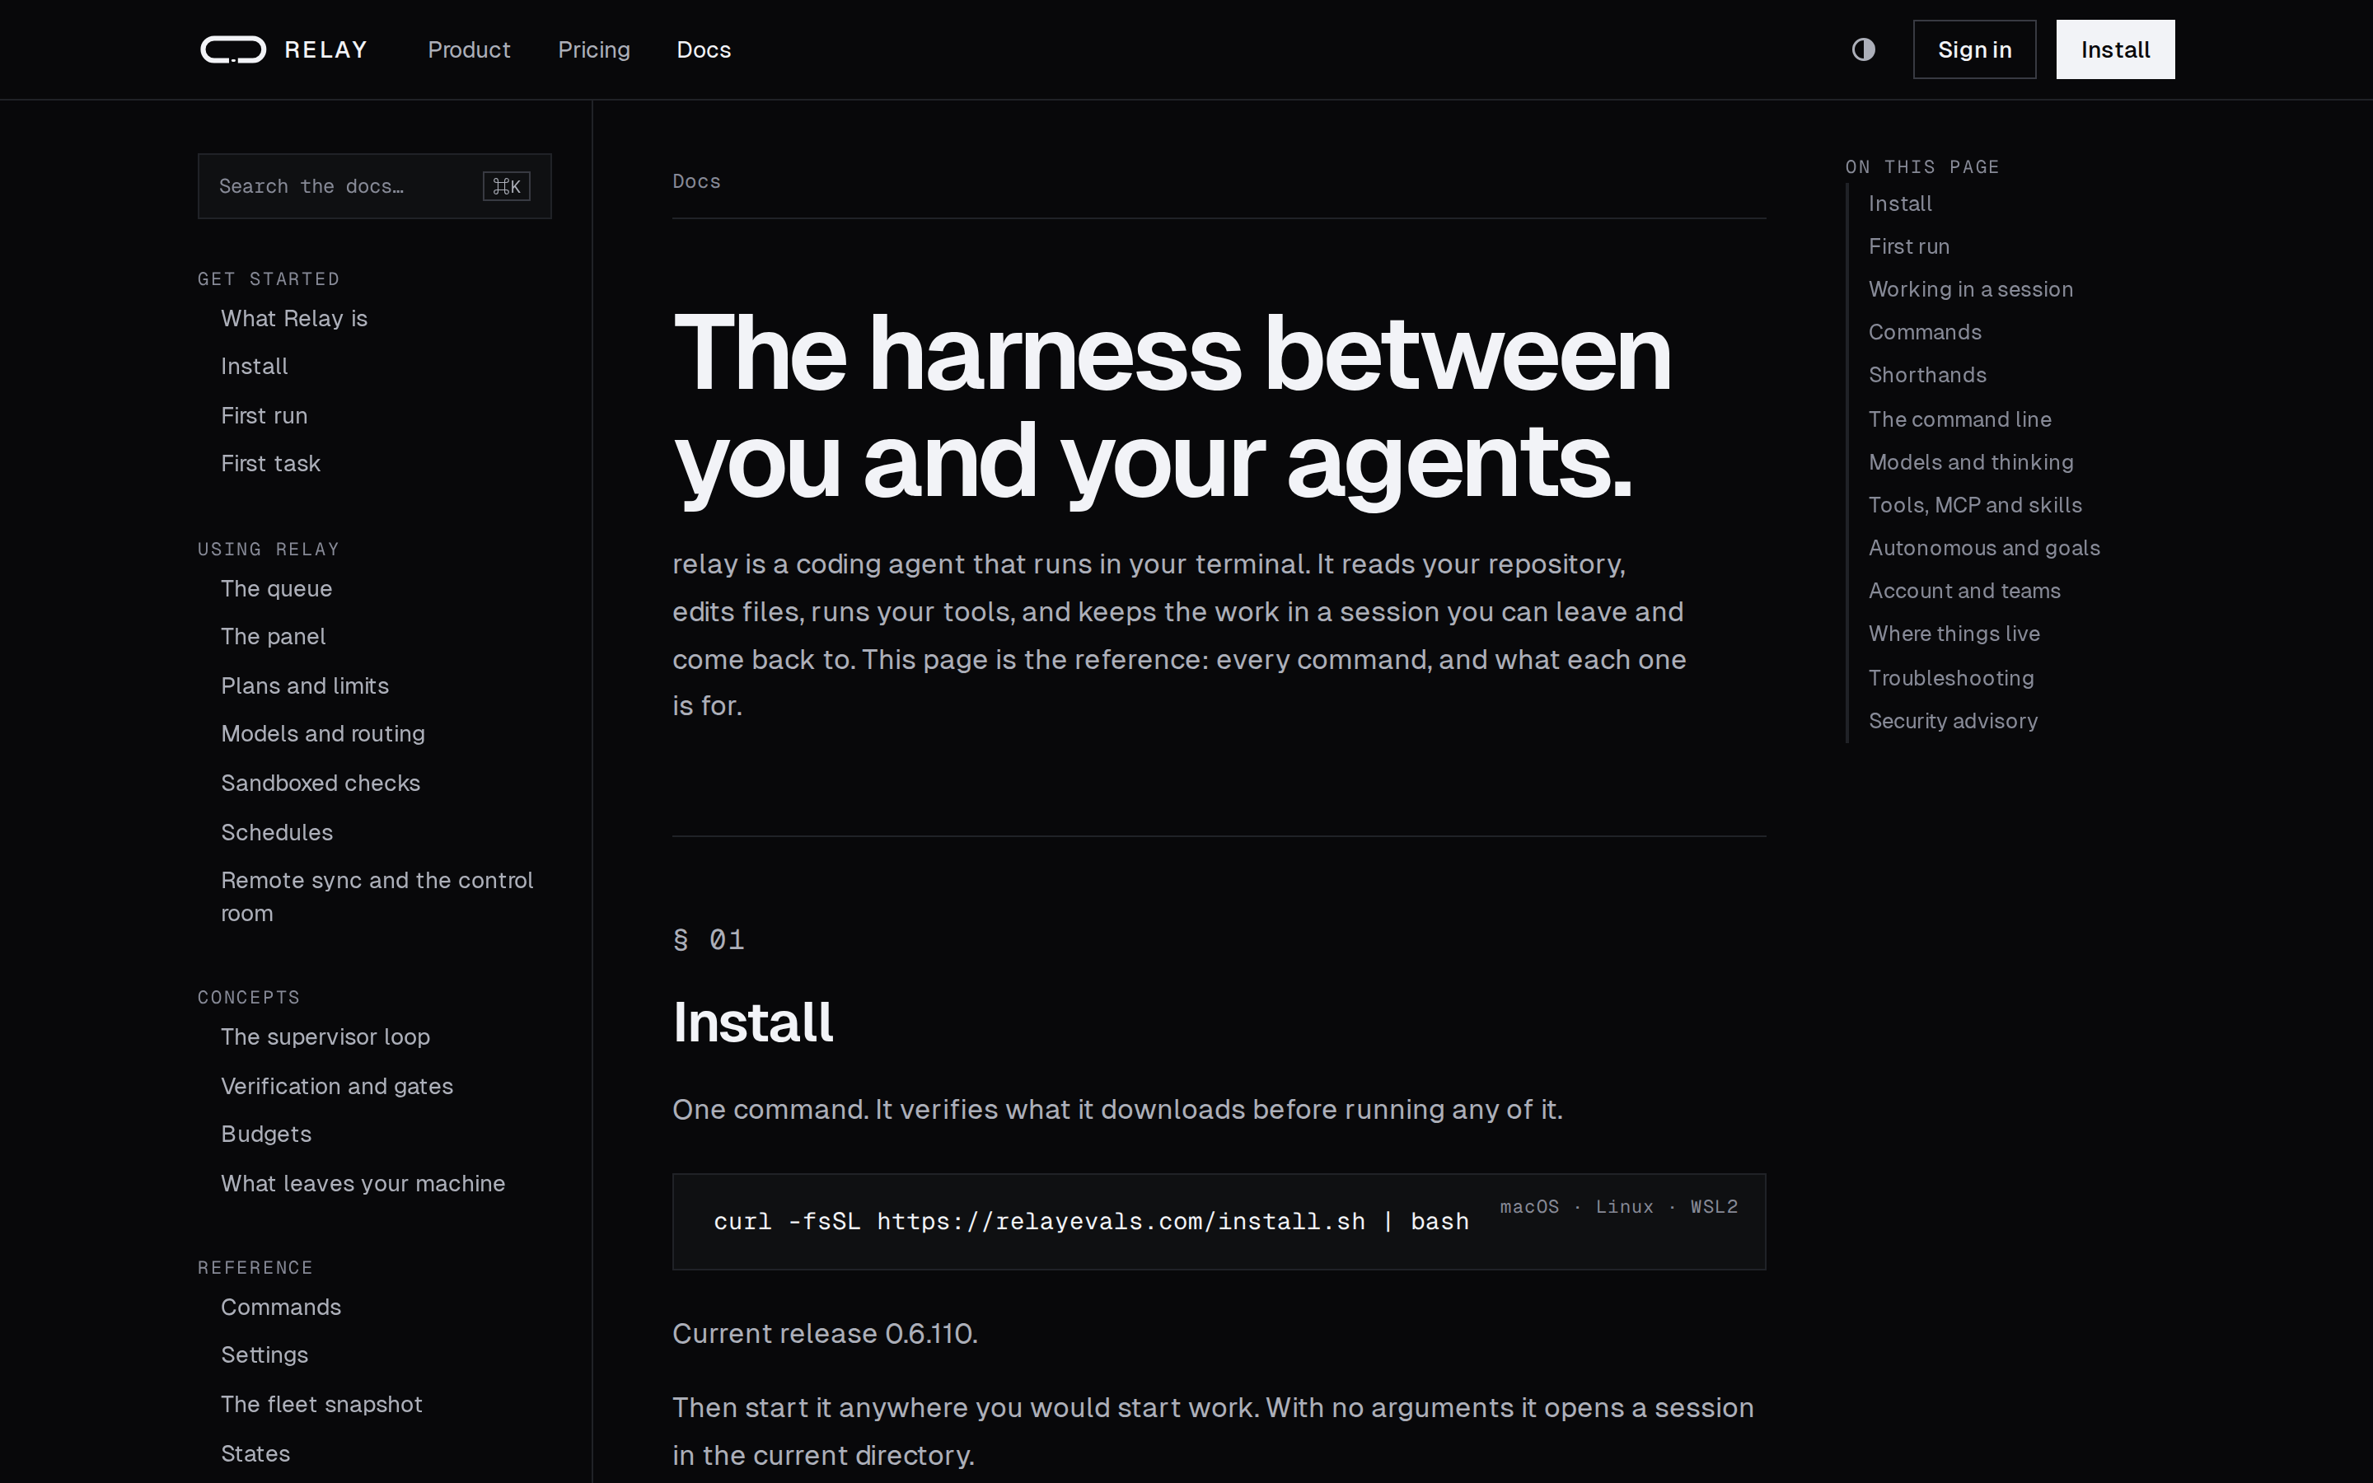Open The fleet snapshot page
Screen dimensions: 2373x1483
click(321, 1404)
